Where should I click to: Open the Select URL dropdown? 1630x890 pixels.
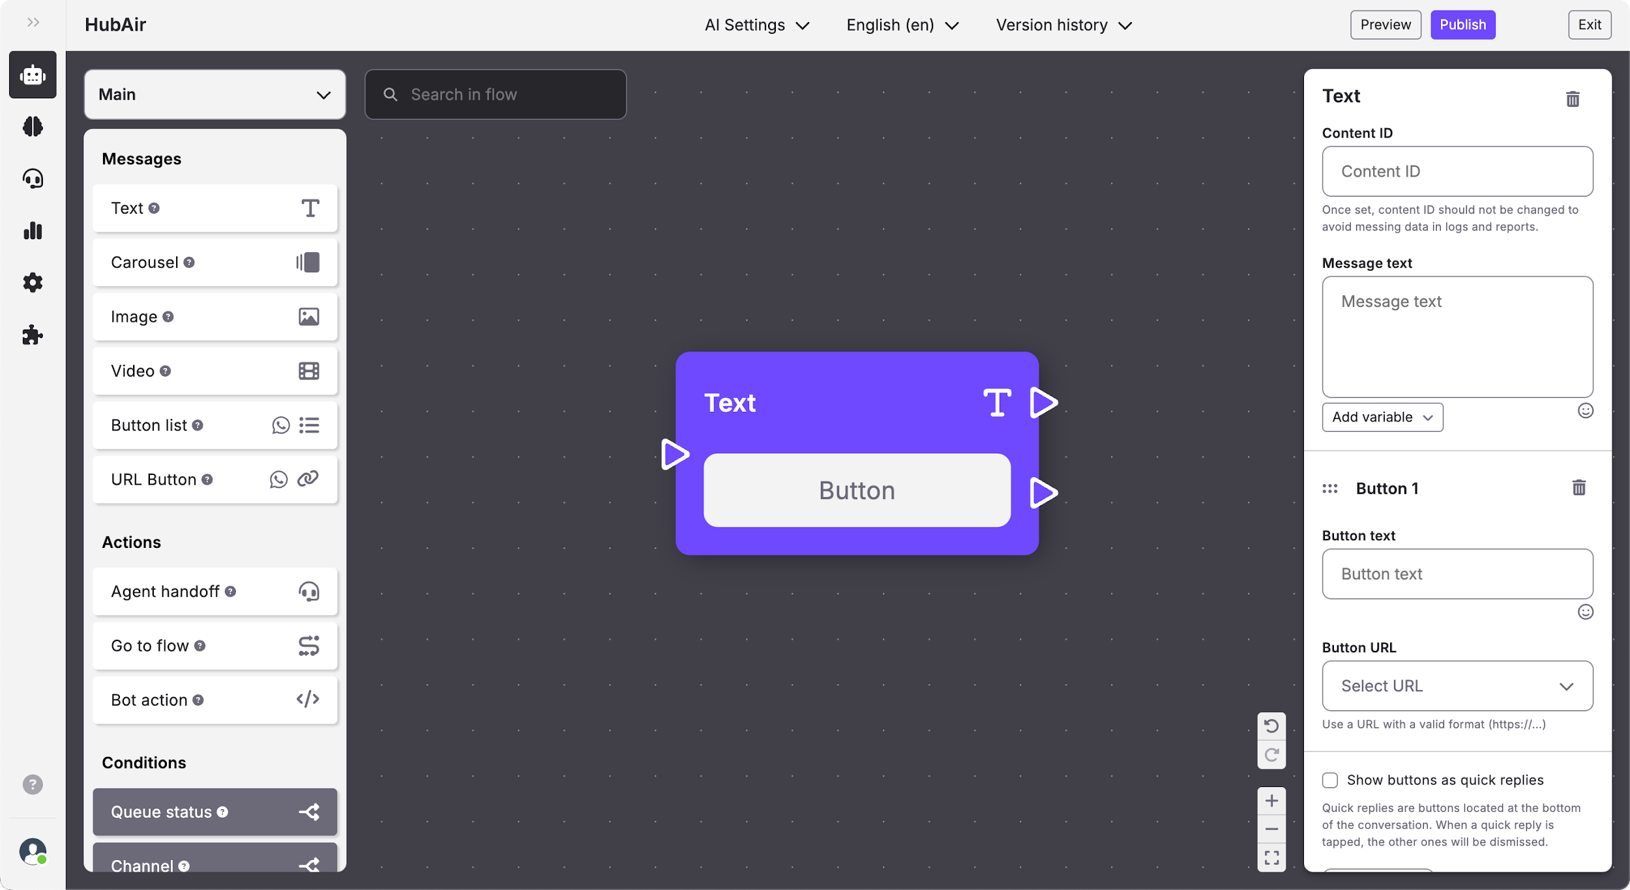(1457, 686)
